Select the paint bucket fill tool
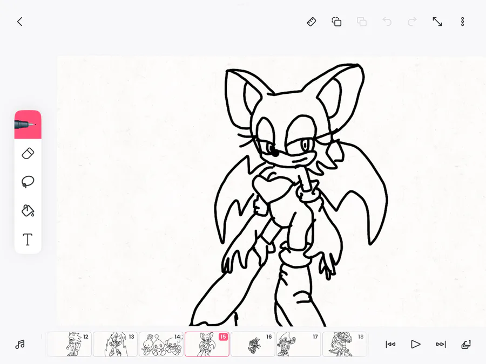The image size is (486, 364). pyautogui.click(x=28, y=210)
